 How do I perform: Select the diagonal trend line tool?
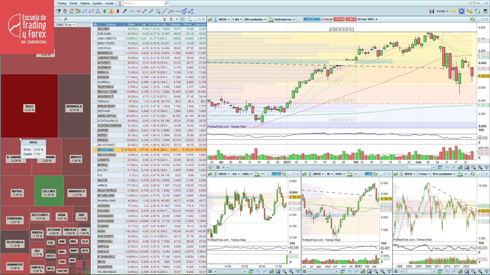pos(164,11)
